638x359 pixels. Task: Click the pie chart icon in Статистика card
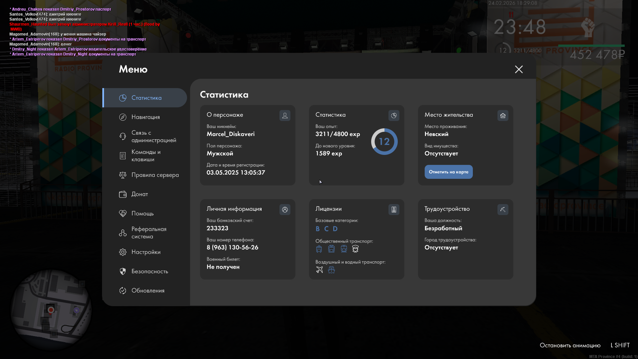(x=394, y=115)
